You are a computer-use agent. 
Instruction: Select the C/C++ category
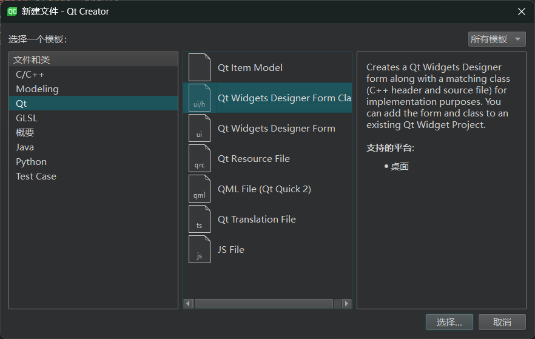pos(30,74)
